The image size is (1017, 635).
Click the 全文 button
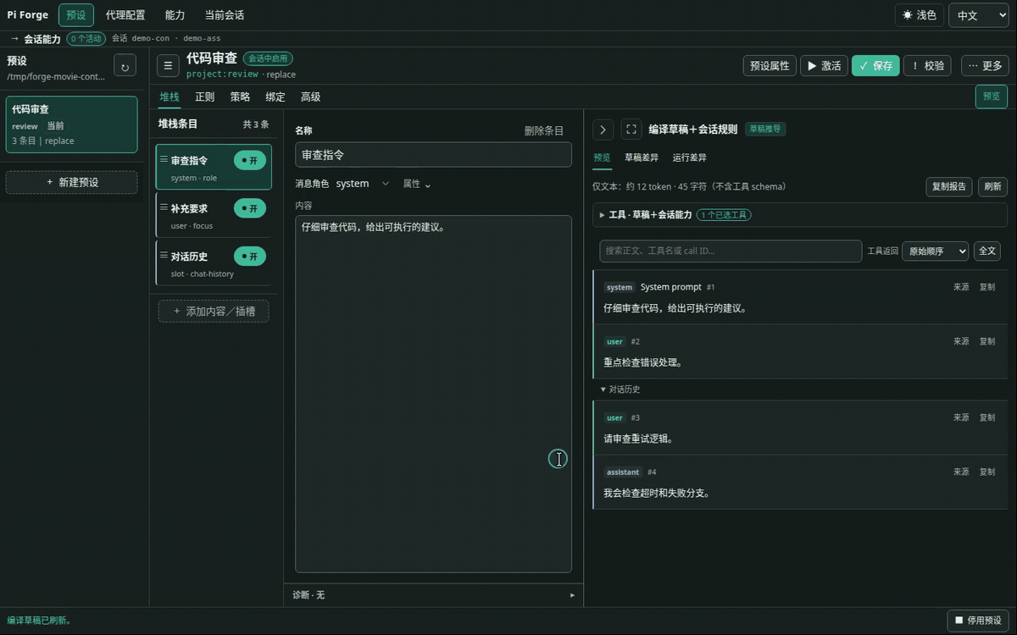click(987, 251)
